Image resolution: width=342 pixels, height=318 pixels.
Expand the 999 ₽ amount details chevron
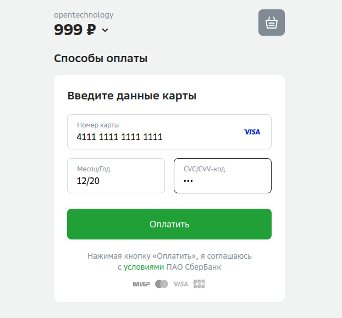(x=105, y=30)
